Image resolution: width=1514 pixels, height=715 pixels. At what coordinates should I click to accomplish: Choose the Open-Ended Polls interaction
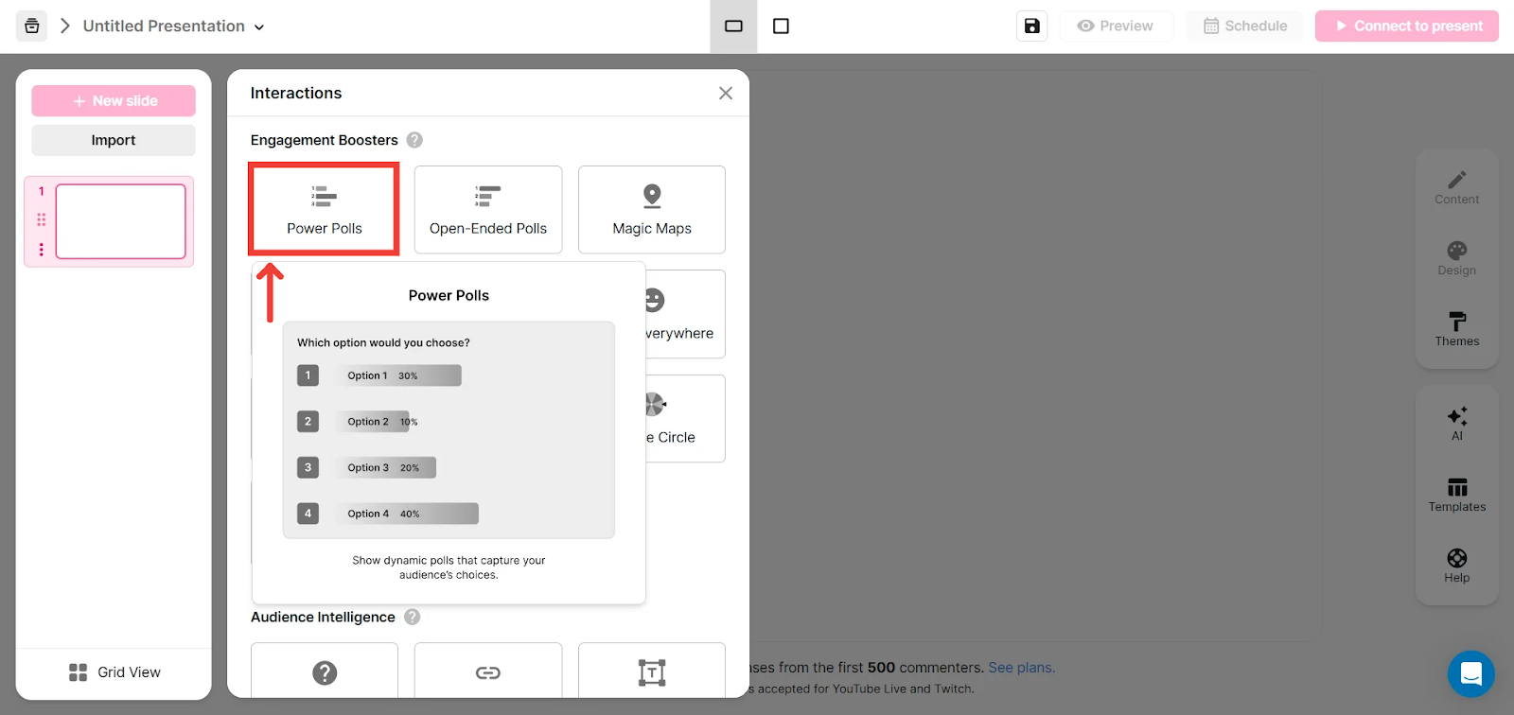(488, 209)
